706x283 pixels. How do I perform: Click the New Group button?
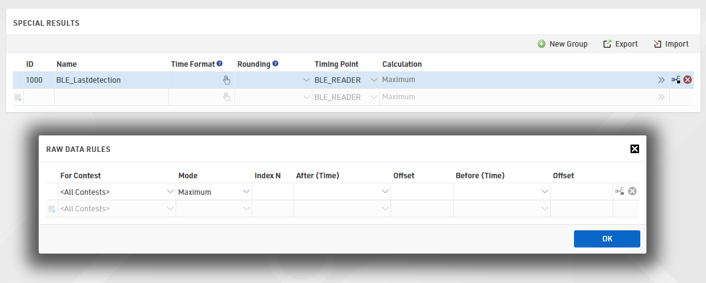click(x=562, y=44)
